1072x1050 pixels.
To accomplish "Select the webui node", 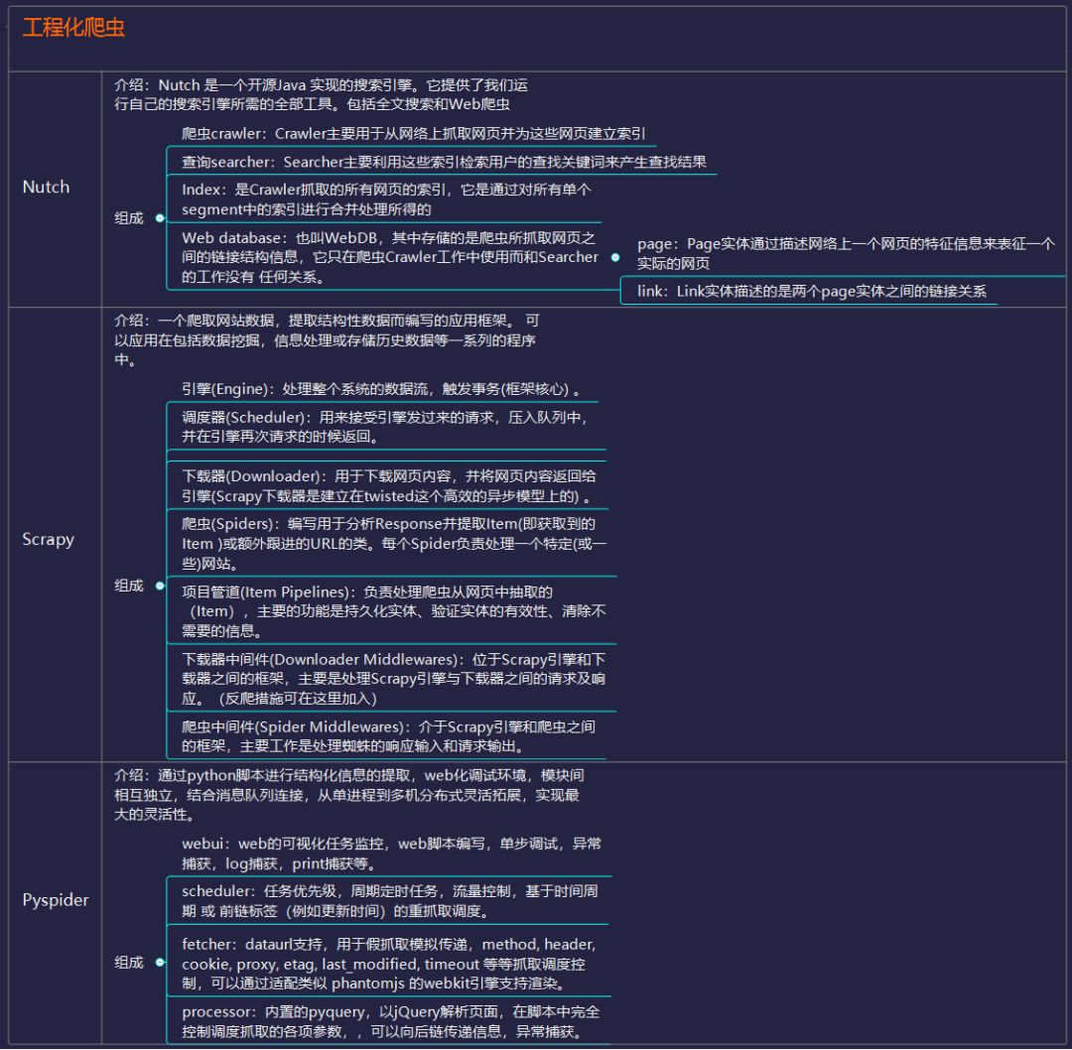I will 391,853.
